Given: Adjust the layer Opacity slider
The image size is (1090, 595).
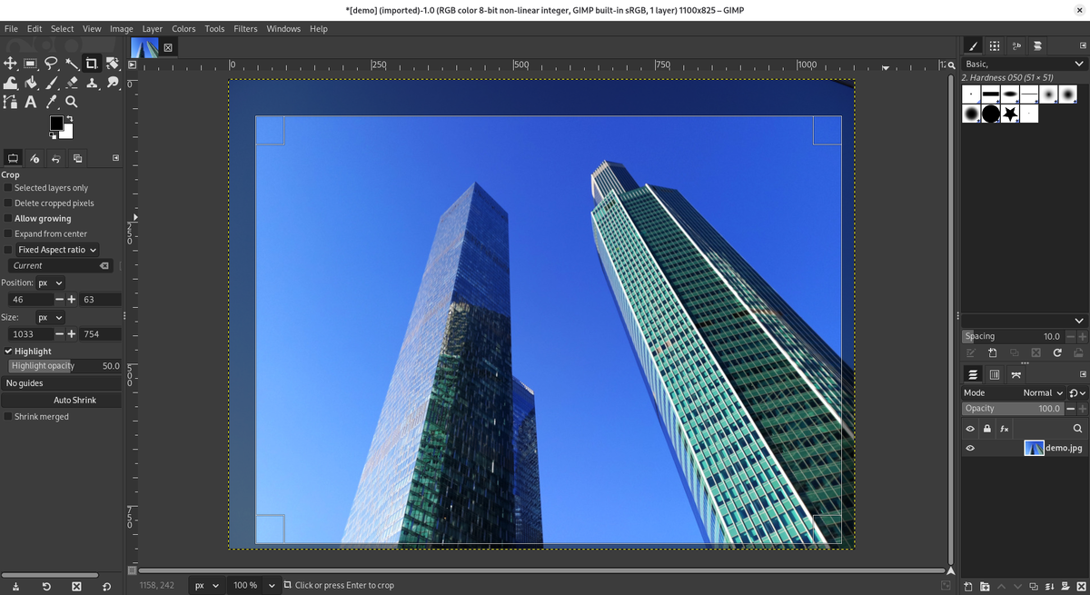Looking at the screenshot, I should [x=1014, y=409].
